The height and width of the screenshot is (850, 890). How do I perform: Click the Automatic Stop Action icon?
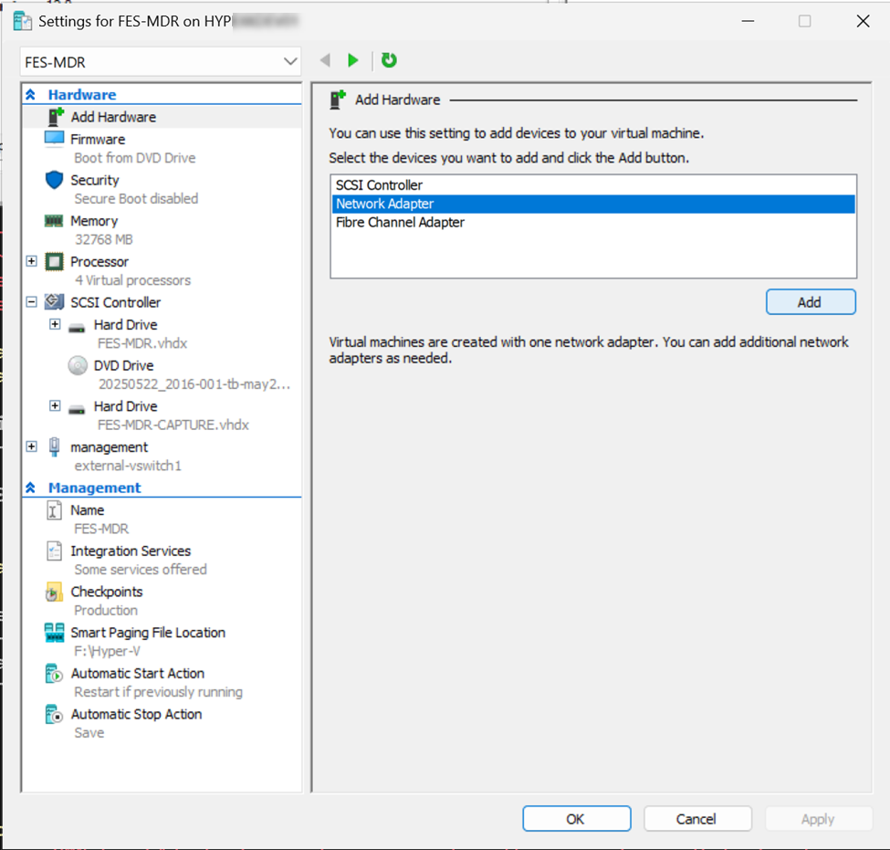click(54, 714)
